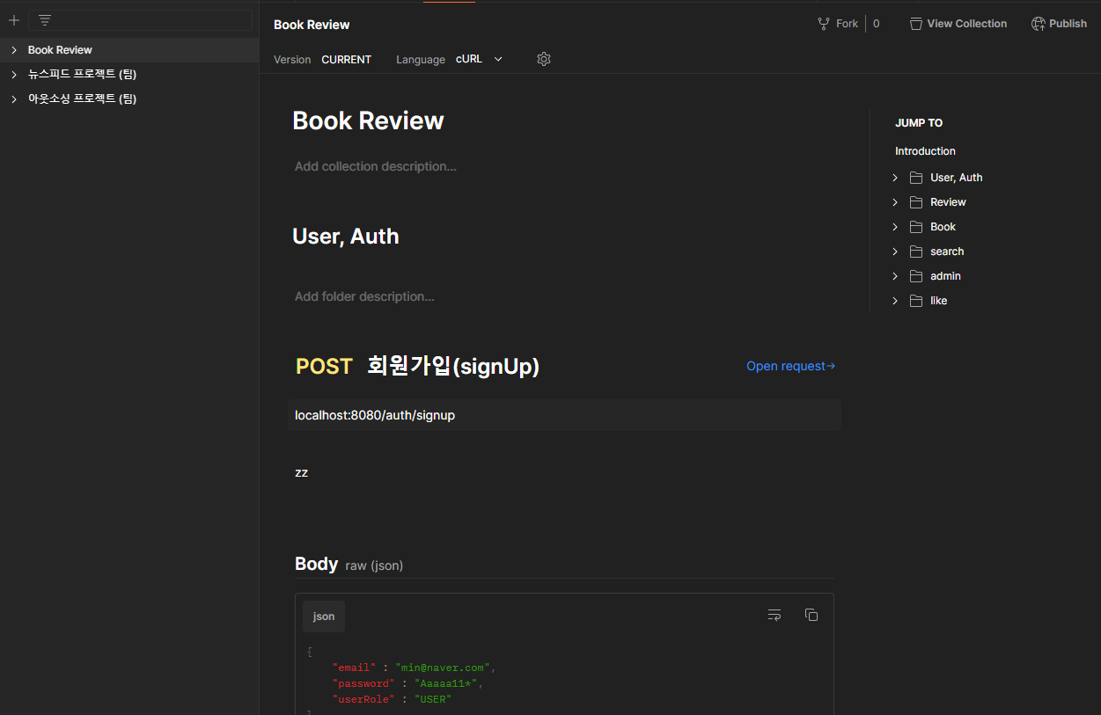Expand Review chevron in Jump To
Viewport: 1101px width, 715px height.
895,202
